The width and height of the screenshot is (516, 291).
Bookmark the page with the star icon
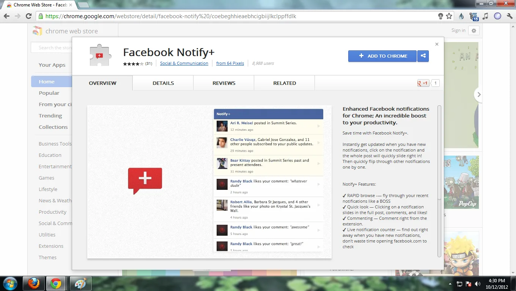point(449,16)
